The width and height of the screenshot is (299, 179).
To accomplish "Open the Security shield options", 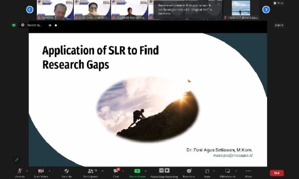I will coord(67,171).
